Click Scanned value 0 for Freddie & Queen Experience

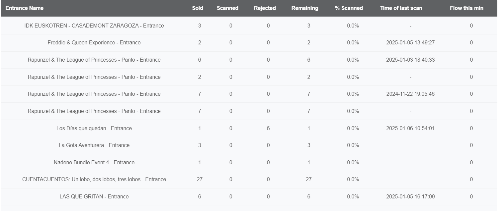click(231, 43)
